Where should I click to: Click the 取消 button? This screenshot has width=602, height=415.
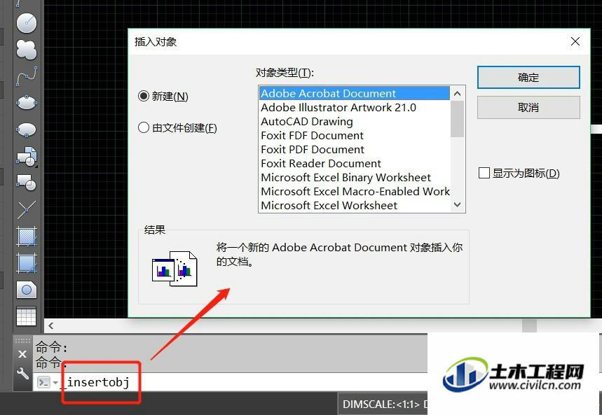pyautogui.click(x=528, y=107)
